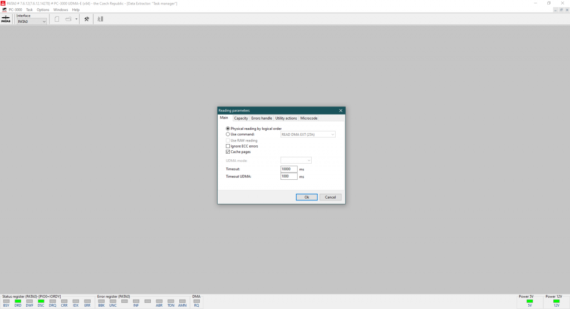Enable Ignore ECC errors checkbox

click(x=228, y=146)
